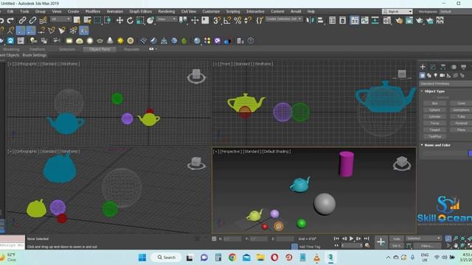Image resolution: width=472 pixels, height=265 pixels.
Task: Click the Unlink Selection icon
Action: click(x=32, y=21)
